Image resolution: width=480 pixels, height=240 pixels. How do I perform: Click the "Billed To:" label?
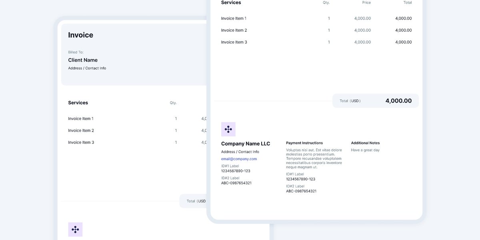[x=76, y=52]
